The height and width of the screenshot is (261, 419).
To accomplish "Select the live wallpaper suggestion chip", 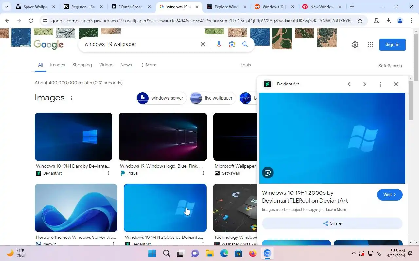I will point(213,98).
